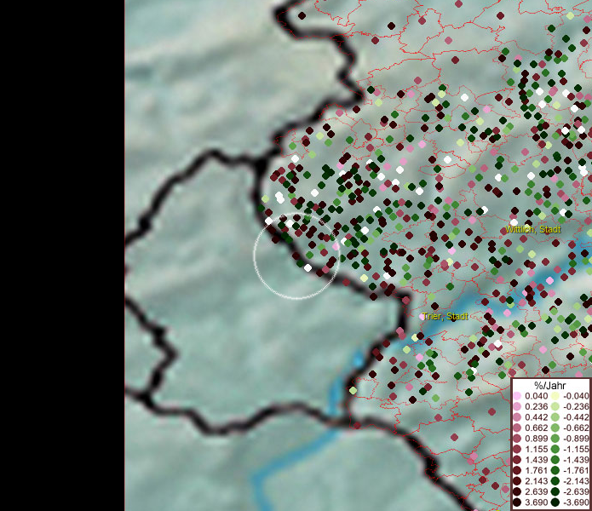Click the '-0.899' legend value text

point(576,439)
